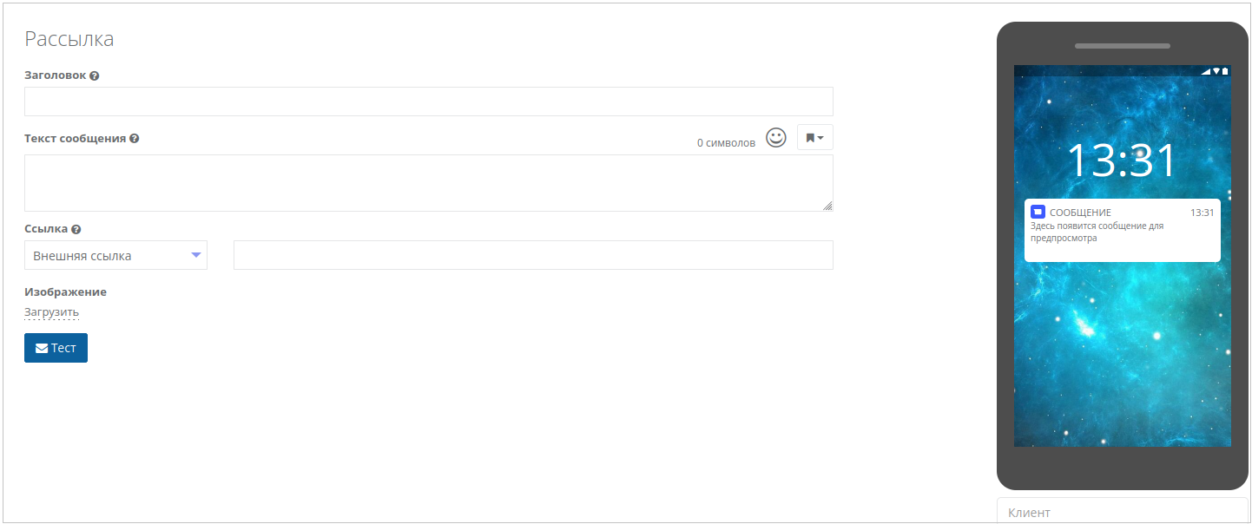1252x524 pixels.
Task: Click the textarea resize handle corner
Action: (827, 206)
